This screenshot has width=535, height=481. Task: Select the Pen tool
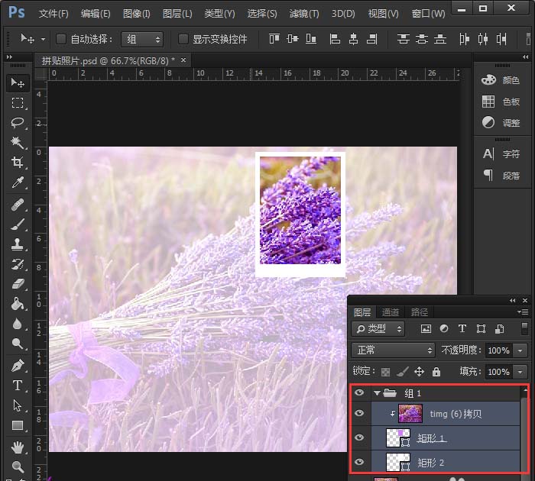pyautogui.click(x=18, y=366)
